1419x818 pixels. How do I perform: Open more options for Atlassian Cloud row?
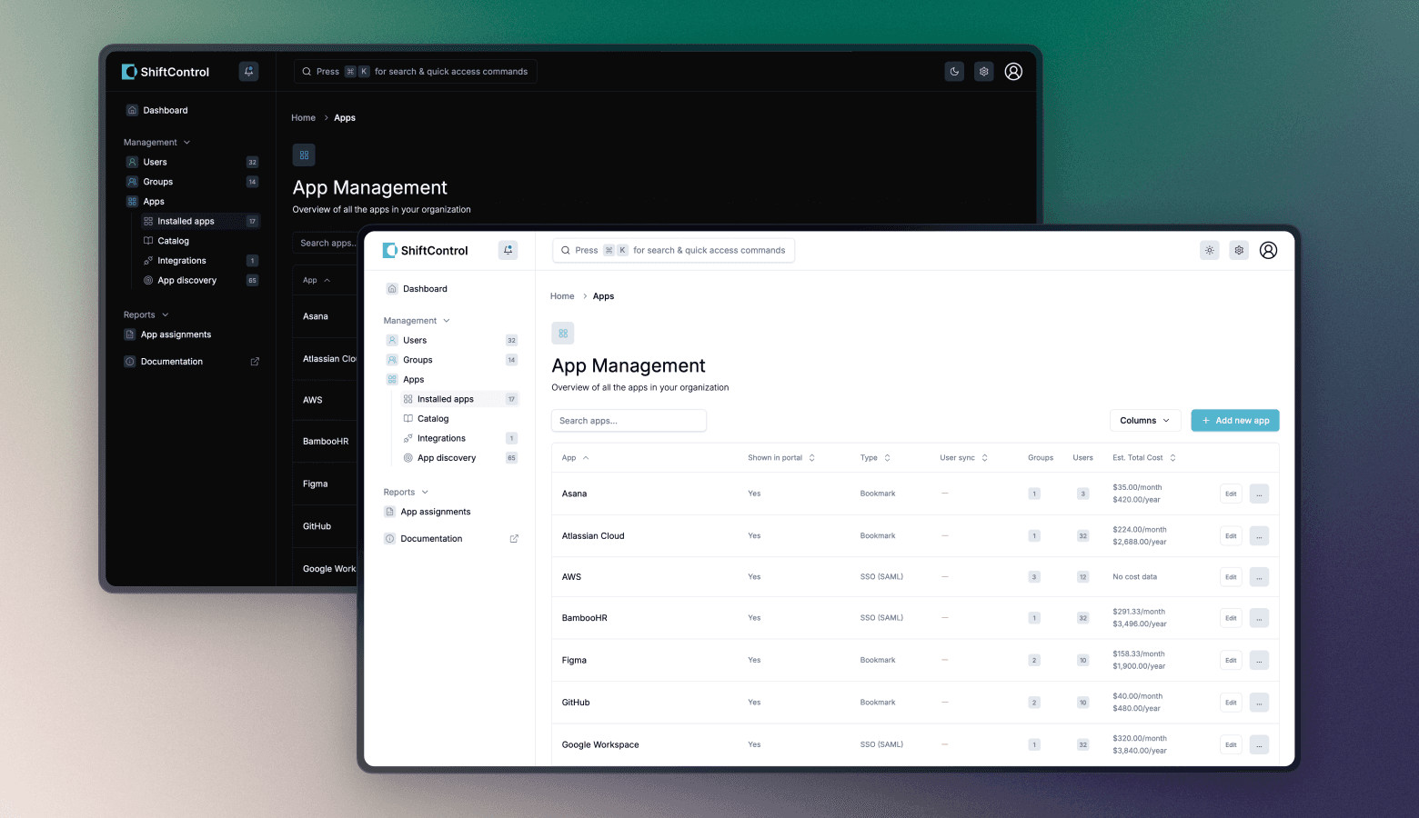(1259, 536)
